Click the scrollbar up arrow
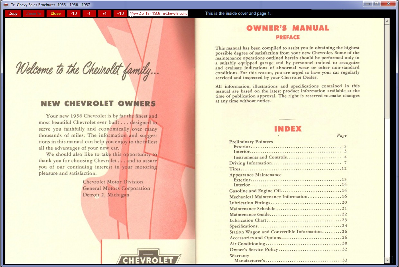The width and height of the screenshot is (399, 267). click(x=387, y=21)
